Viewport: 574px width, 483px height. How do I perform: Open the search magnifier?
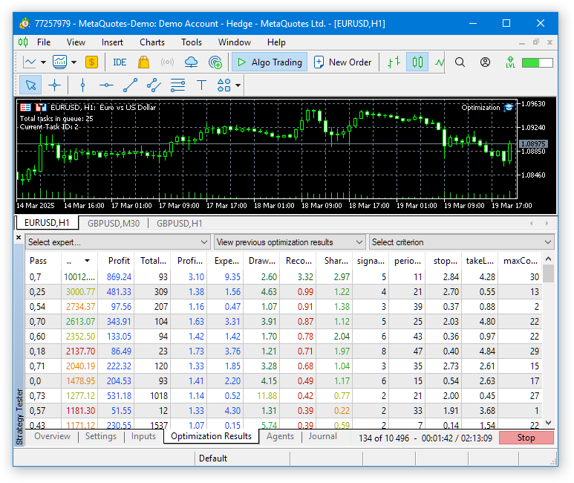coord(460,62)
